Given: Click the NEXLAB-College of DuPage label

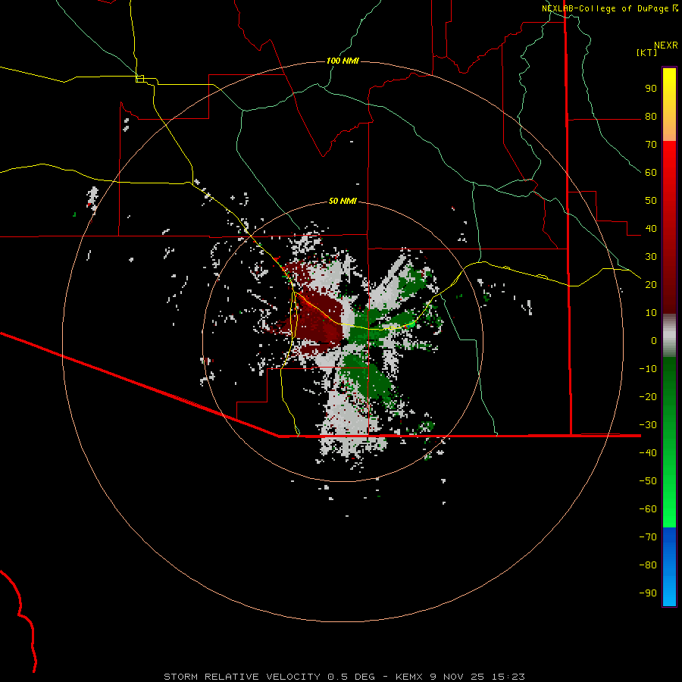Looking at the screenshot, I should 605,8.
